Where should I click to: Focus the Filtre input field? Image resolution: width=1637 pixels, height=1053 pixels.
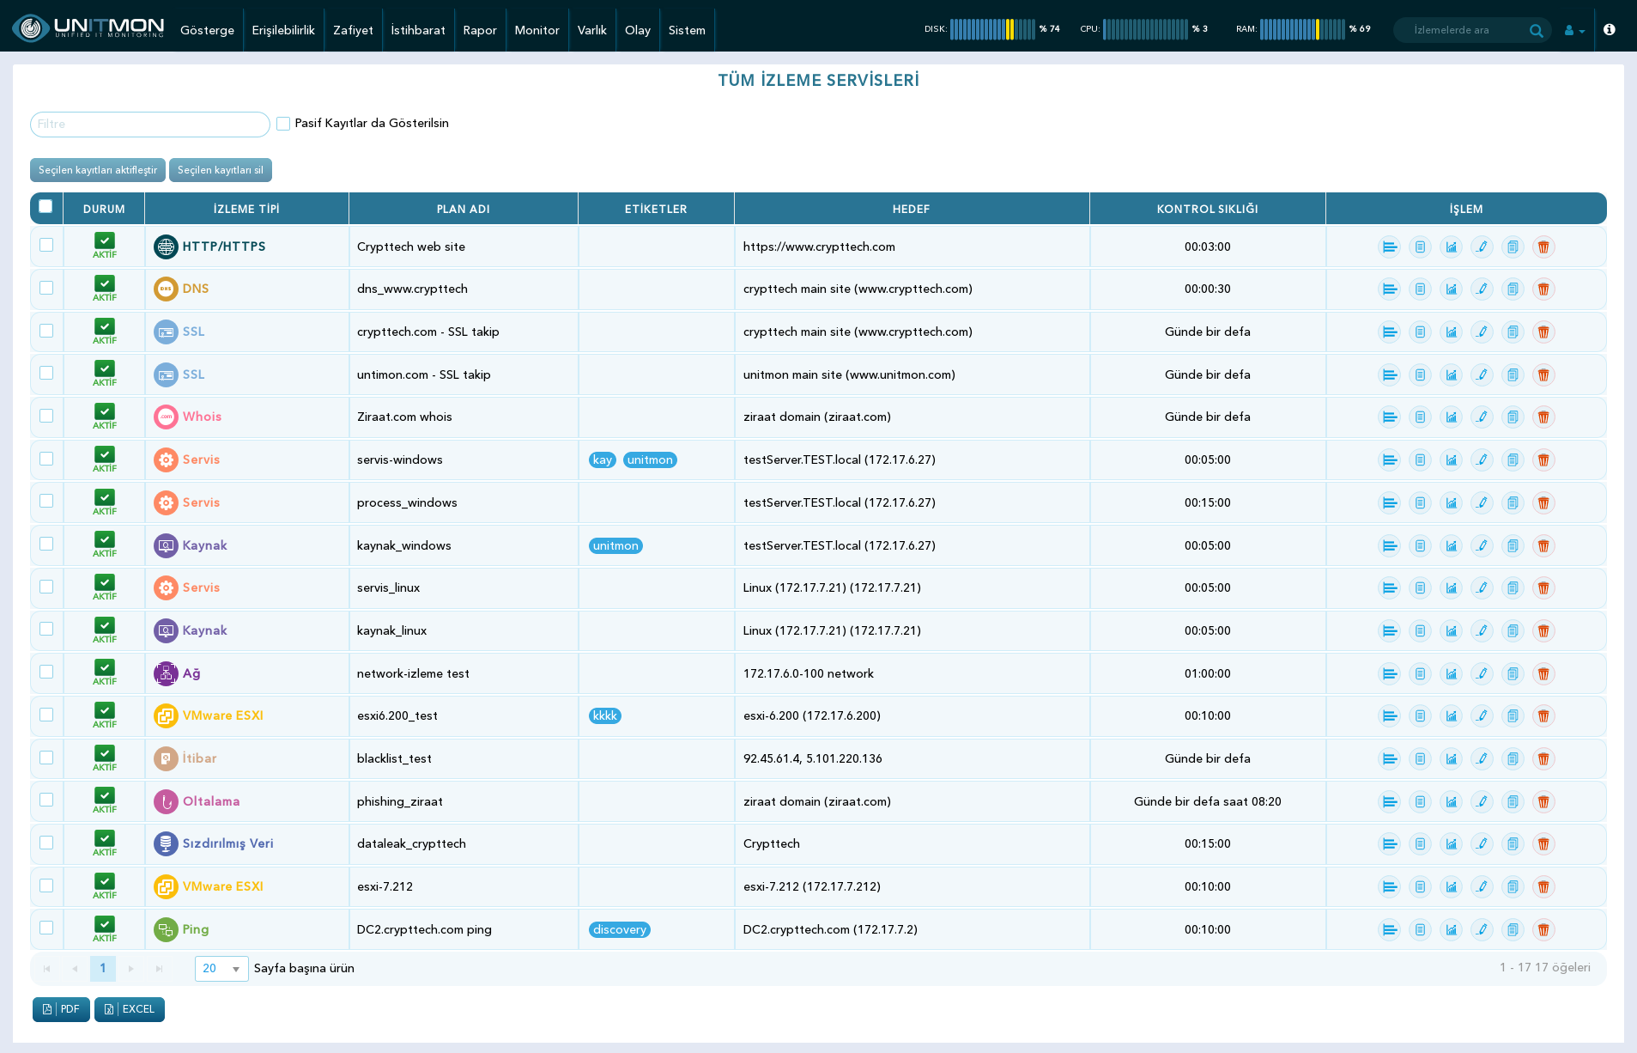pos(150,125)
